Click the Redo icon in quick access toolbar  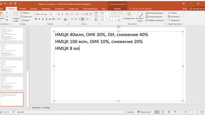(x=11, y=4)
